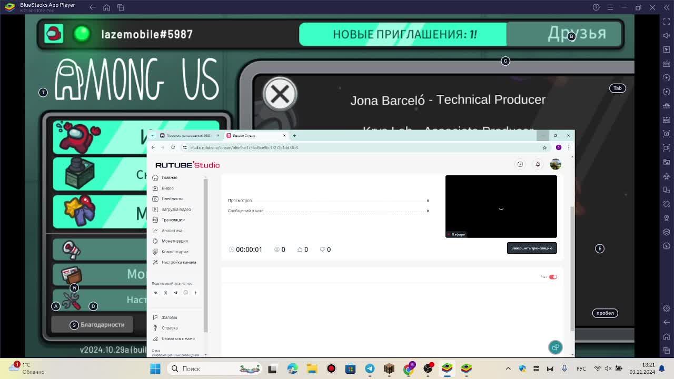Click the red crewmate play icon
Screen dimensions: 674x379
pos(80,137)
